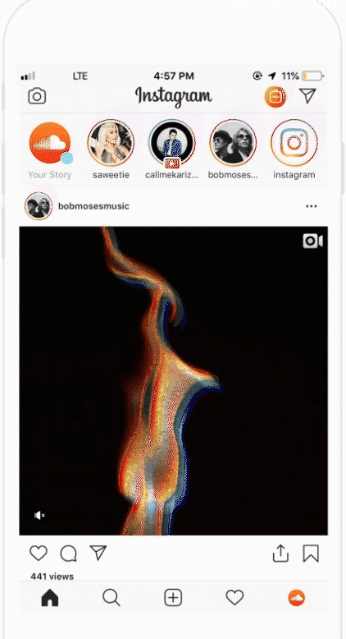346x639 pixels.
Task: View saweetie's story
Action: click(x=111, y=143)
